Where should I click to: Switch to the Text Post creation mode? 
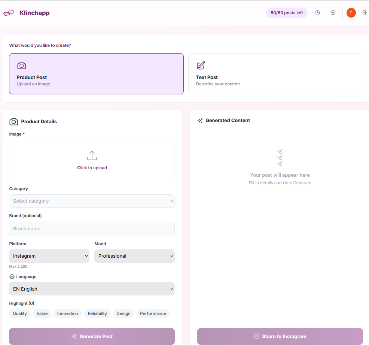[x=275, y=73]
